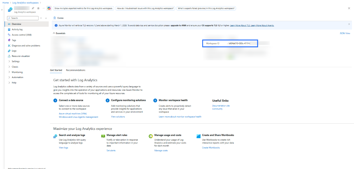
Task: Click 'How do I troubleshoot issues' suggestion
Action: [145, 8]
